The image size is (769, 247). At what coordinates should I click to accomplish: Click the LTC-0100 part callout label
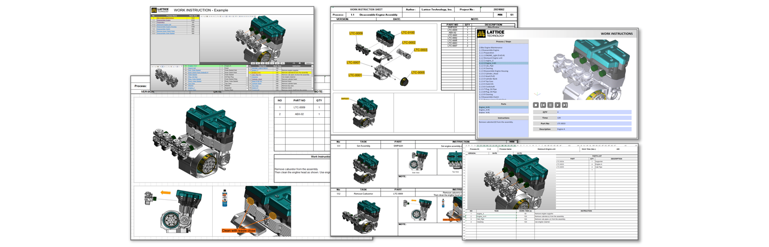click(408, 33)
